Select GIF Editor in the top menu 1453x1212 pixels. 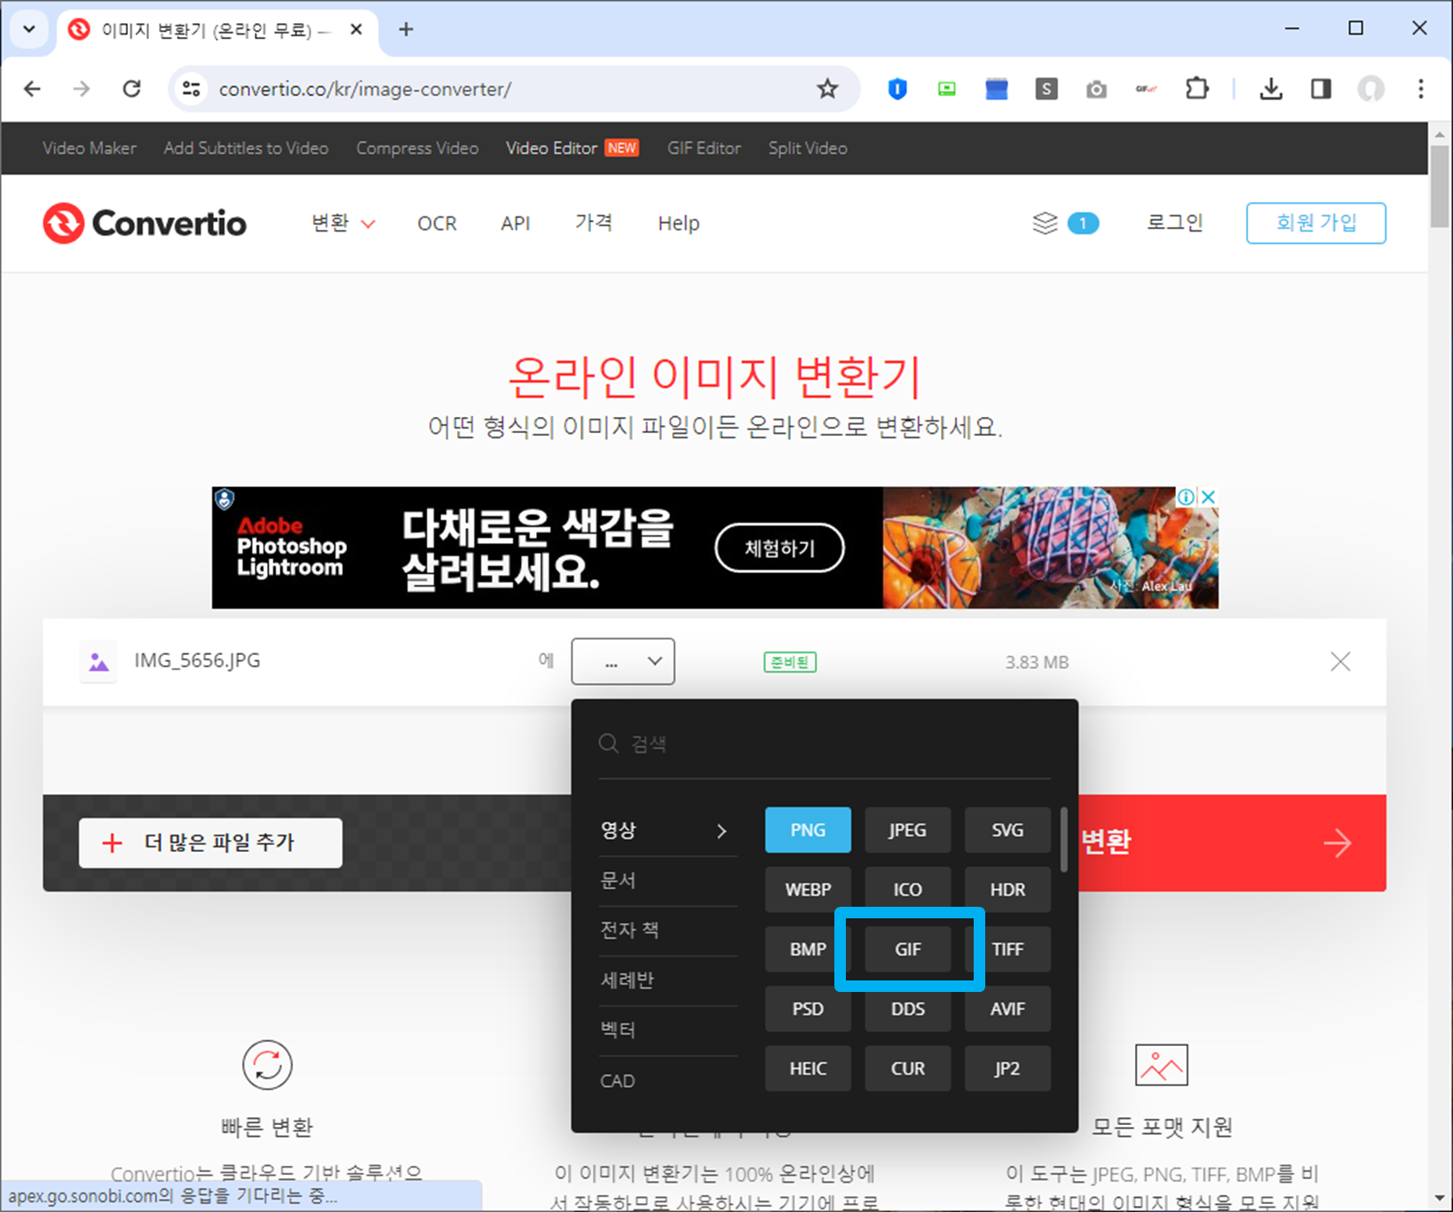point(704,148)
